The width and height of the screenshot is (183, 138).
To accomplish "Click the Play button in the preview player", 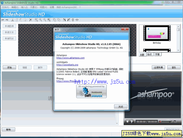I will click(x=131, y=122).
